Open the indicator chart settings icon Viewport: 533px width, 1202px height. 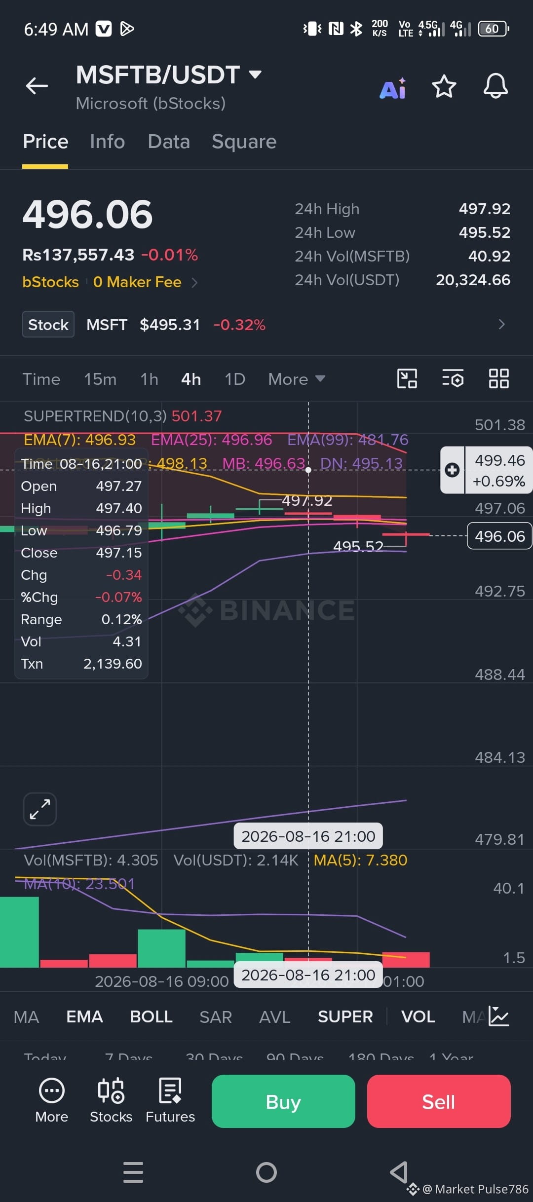498,1016
